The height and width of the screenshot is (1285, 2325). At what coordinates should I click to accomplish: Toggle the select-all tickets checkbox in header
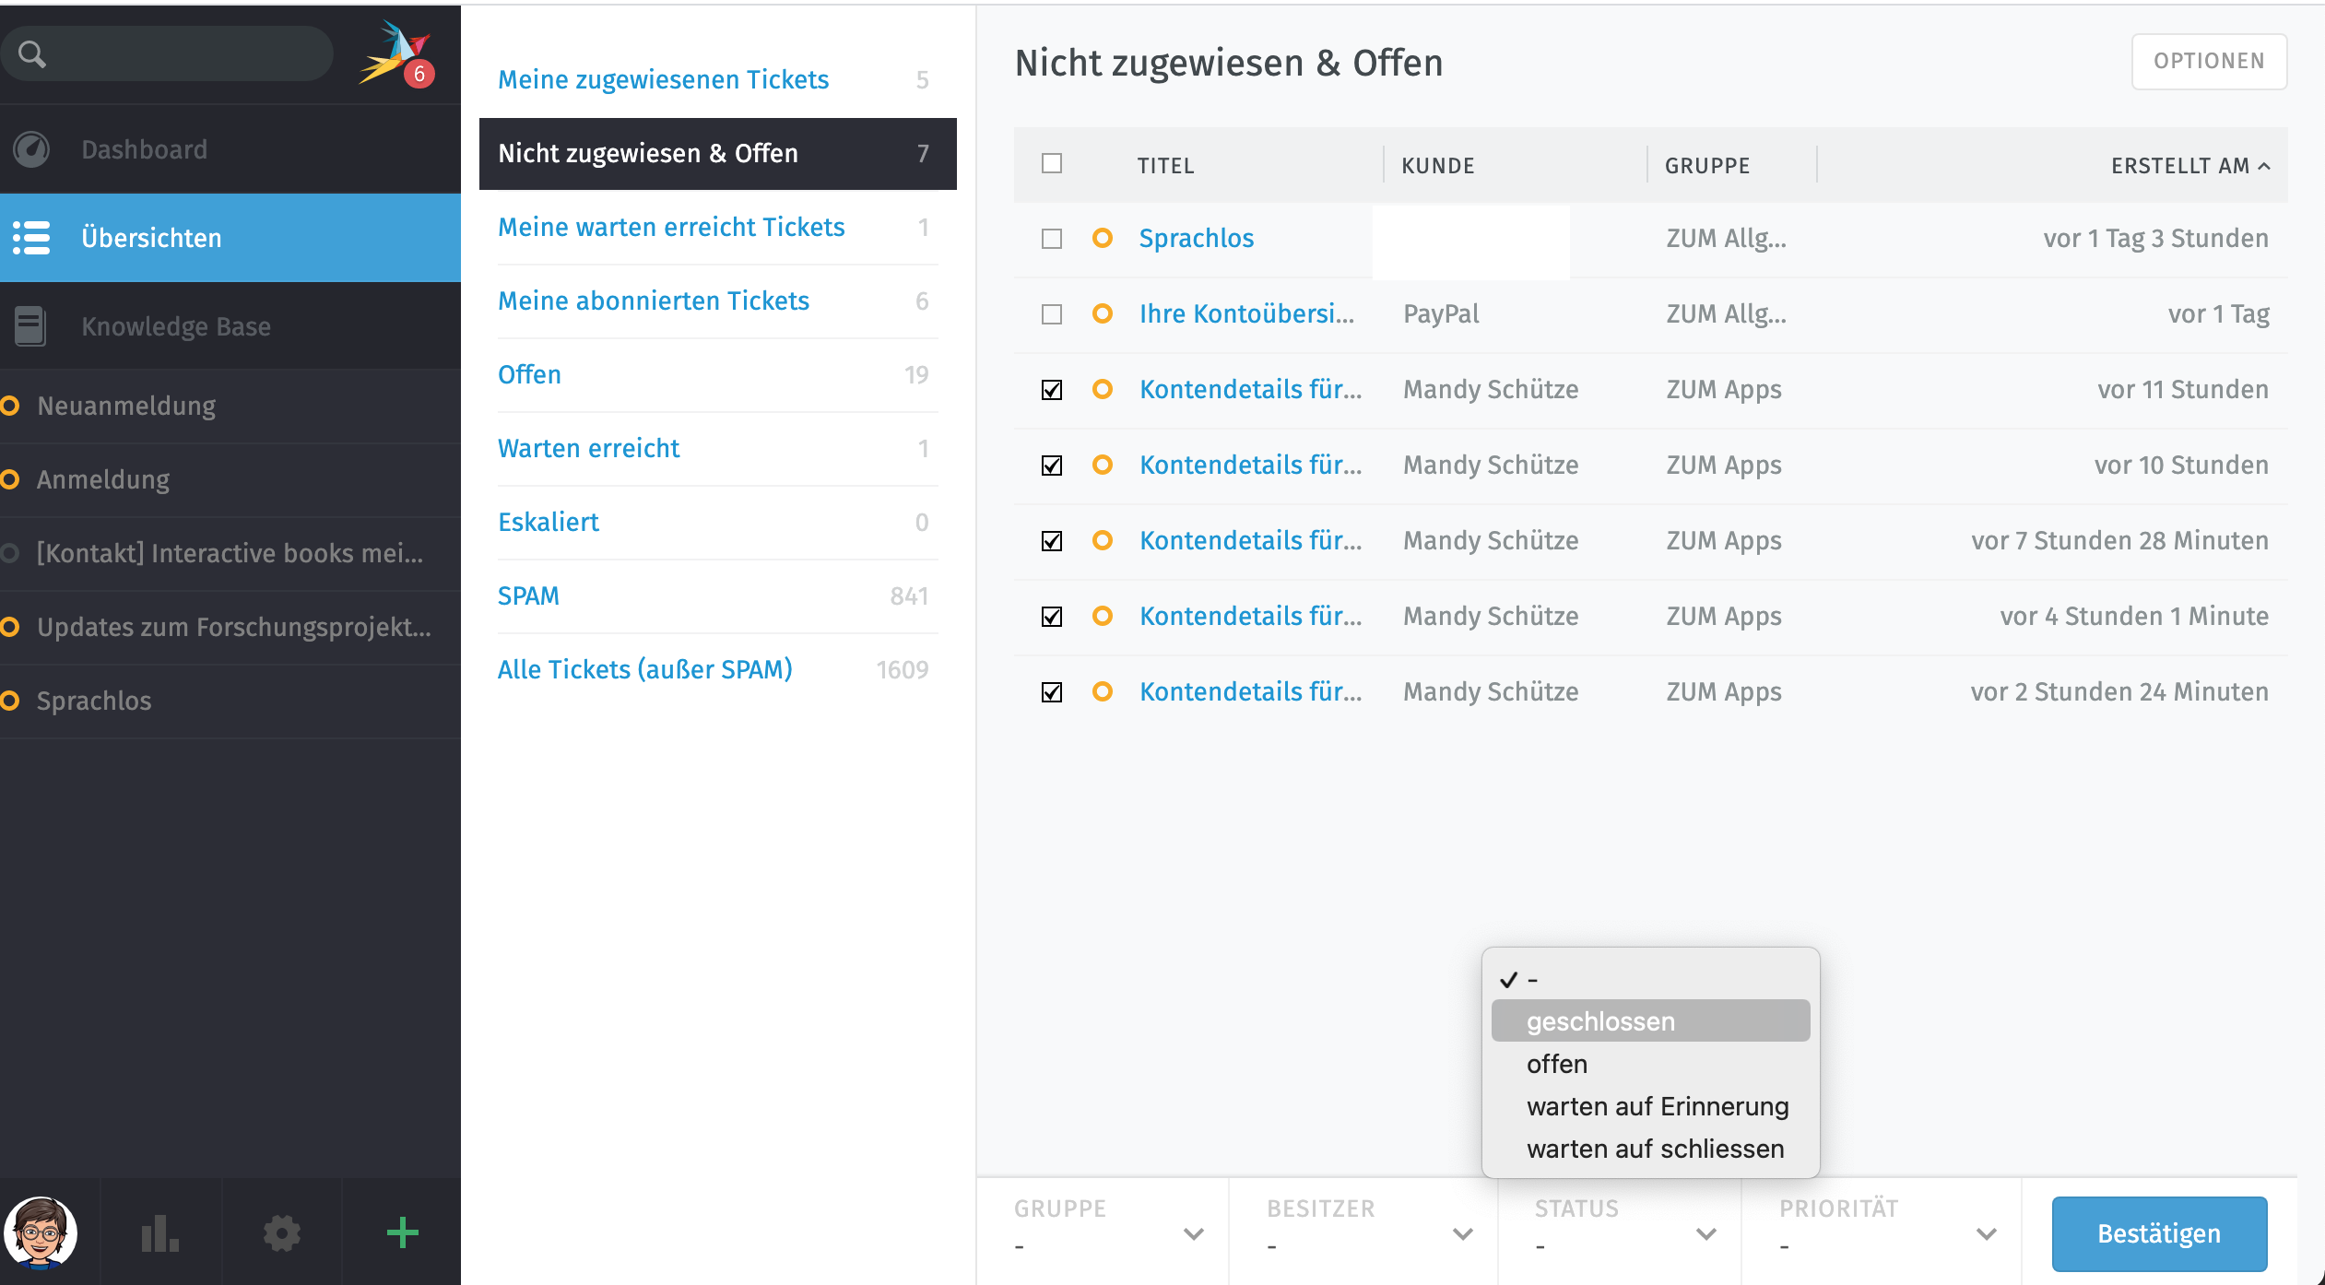click(x=1052, y=164)
